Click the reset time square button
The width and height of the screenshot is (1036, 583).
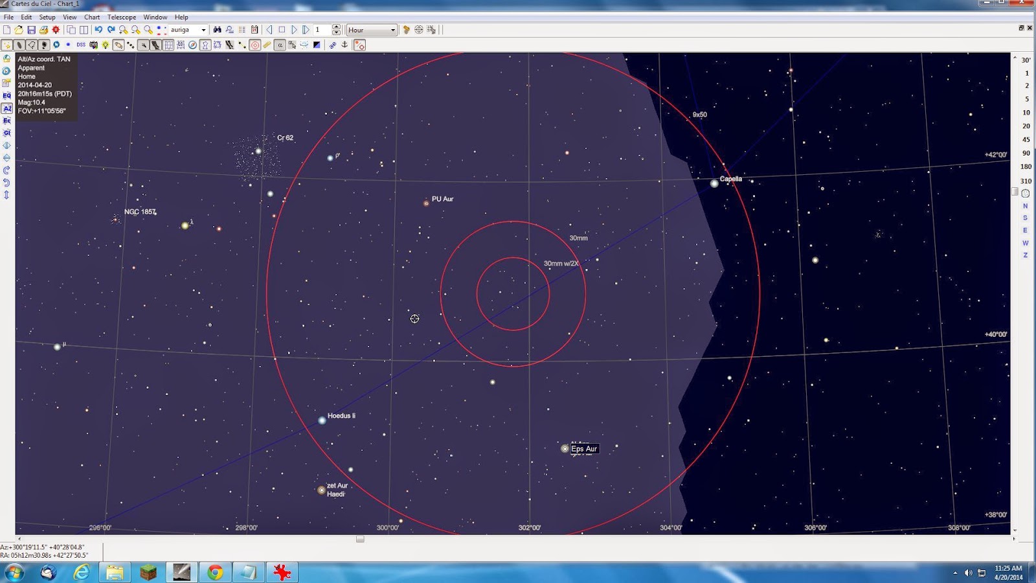pyautogui.click(x=282, y=30)
